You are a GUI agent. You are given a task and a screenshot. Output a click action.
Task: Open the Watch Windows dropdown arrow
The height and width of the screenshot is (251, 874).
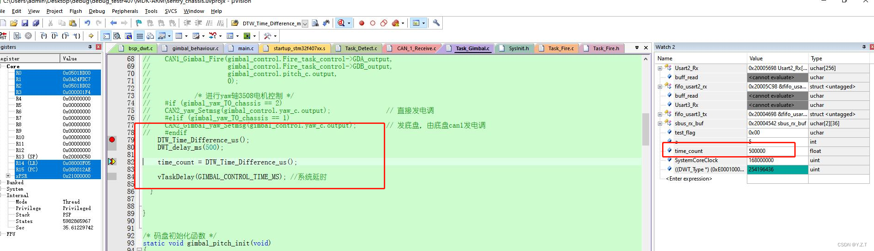pyautogui.click(x=170, y=35)
